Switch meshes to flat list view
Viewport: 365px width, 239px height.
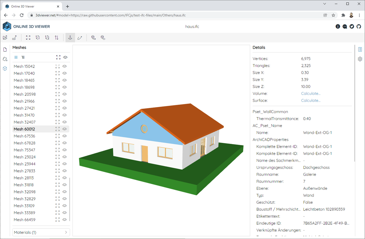[16, 57]
